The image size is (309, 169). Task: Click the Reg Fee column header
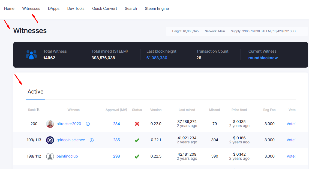[x=269, y=110]
